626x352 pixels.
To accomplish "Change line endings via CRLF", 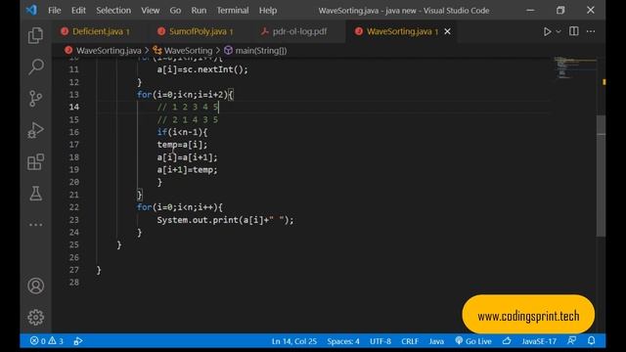I will coord(410,341).
